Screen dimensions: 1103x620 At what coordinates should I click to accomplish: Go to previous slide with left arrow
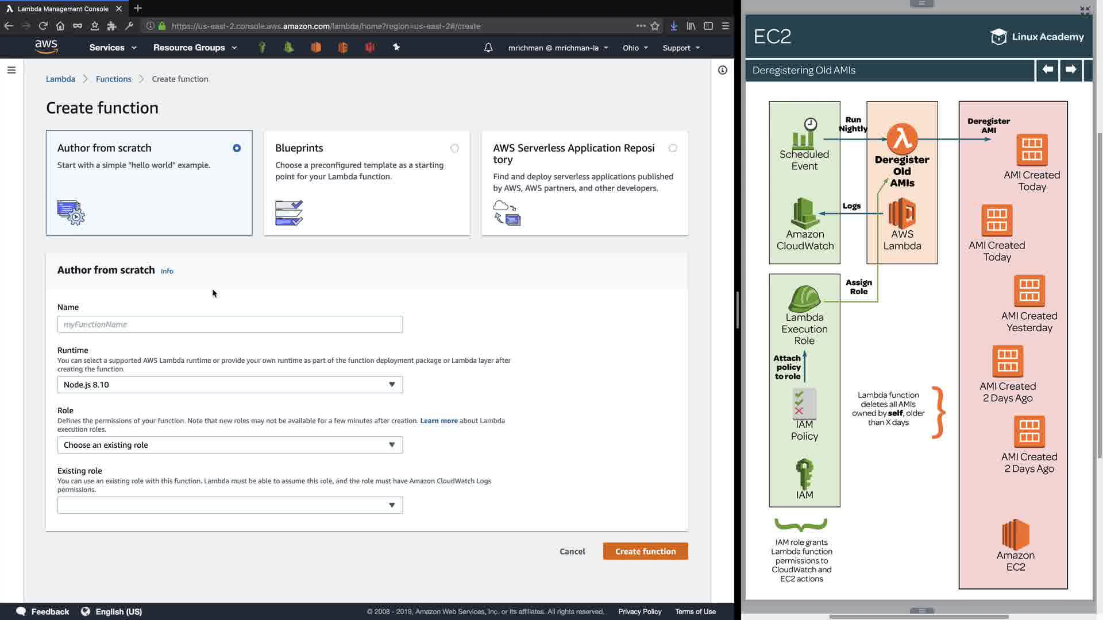(x=1047, y=69)
